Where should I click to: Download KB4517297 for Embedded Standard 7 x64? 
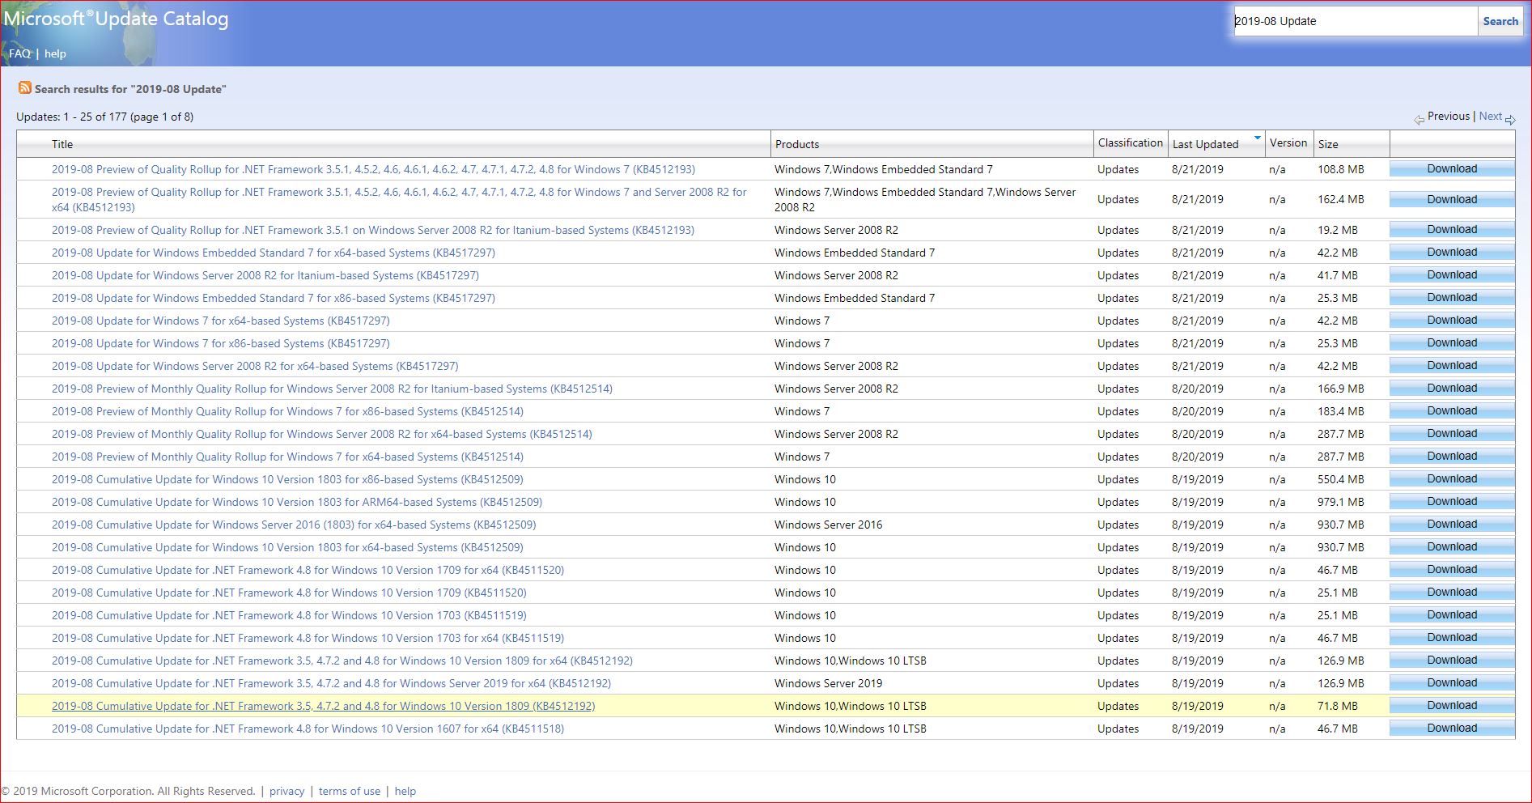(x=1452, y=252)
